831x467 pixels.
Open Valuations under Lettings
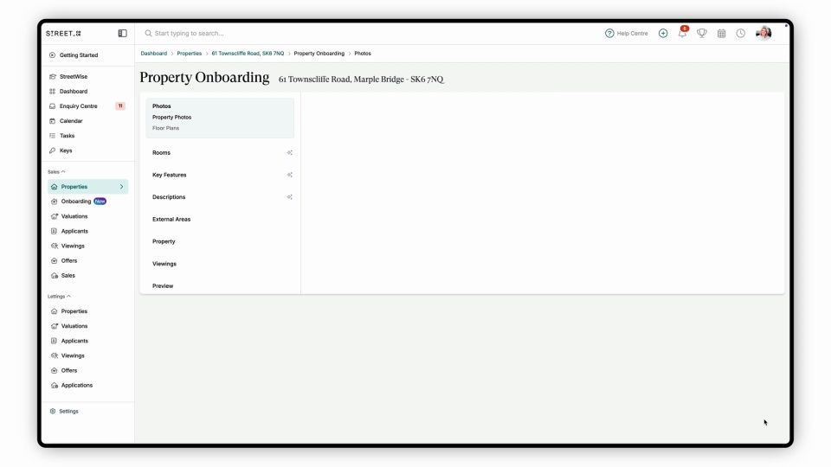(x=74, y=327)
